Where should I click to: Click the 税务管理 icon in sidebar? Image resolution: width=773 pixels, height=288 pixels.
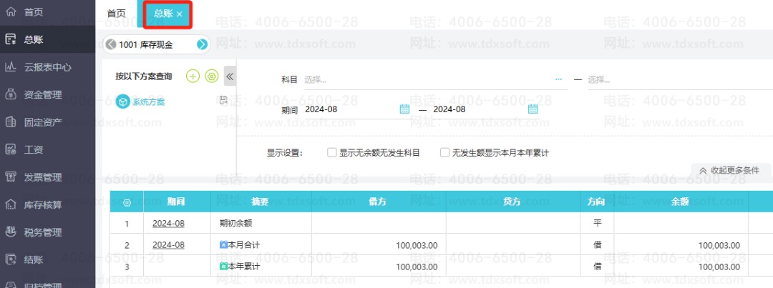coord(11,232)
